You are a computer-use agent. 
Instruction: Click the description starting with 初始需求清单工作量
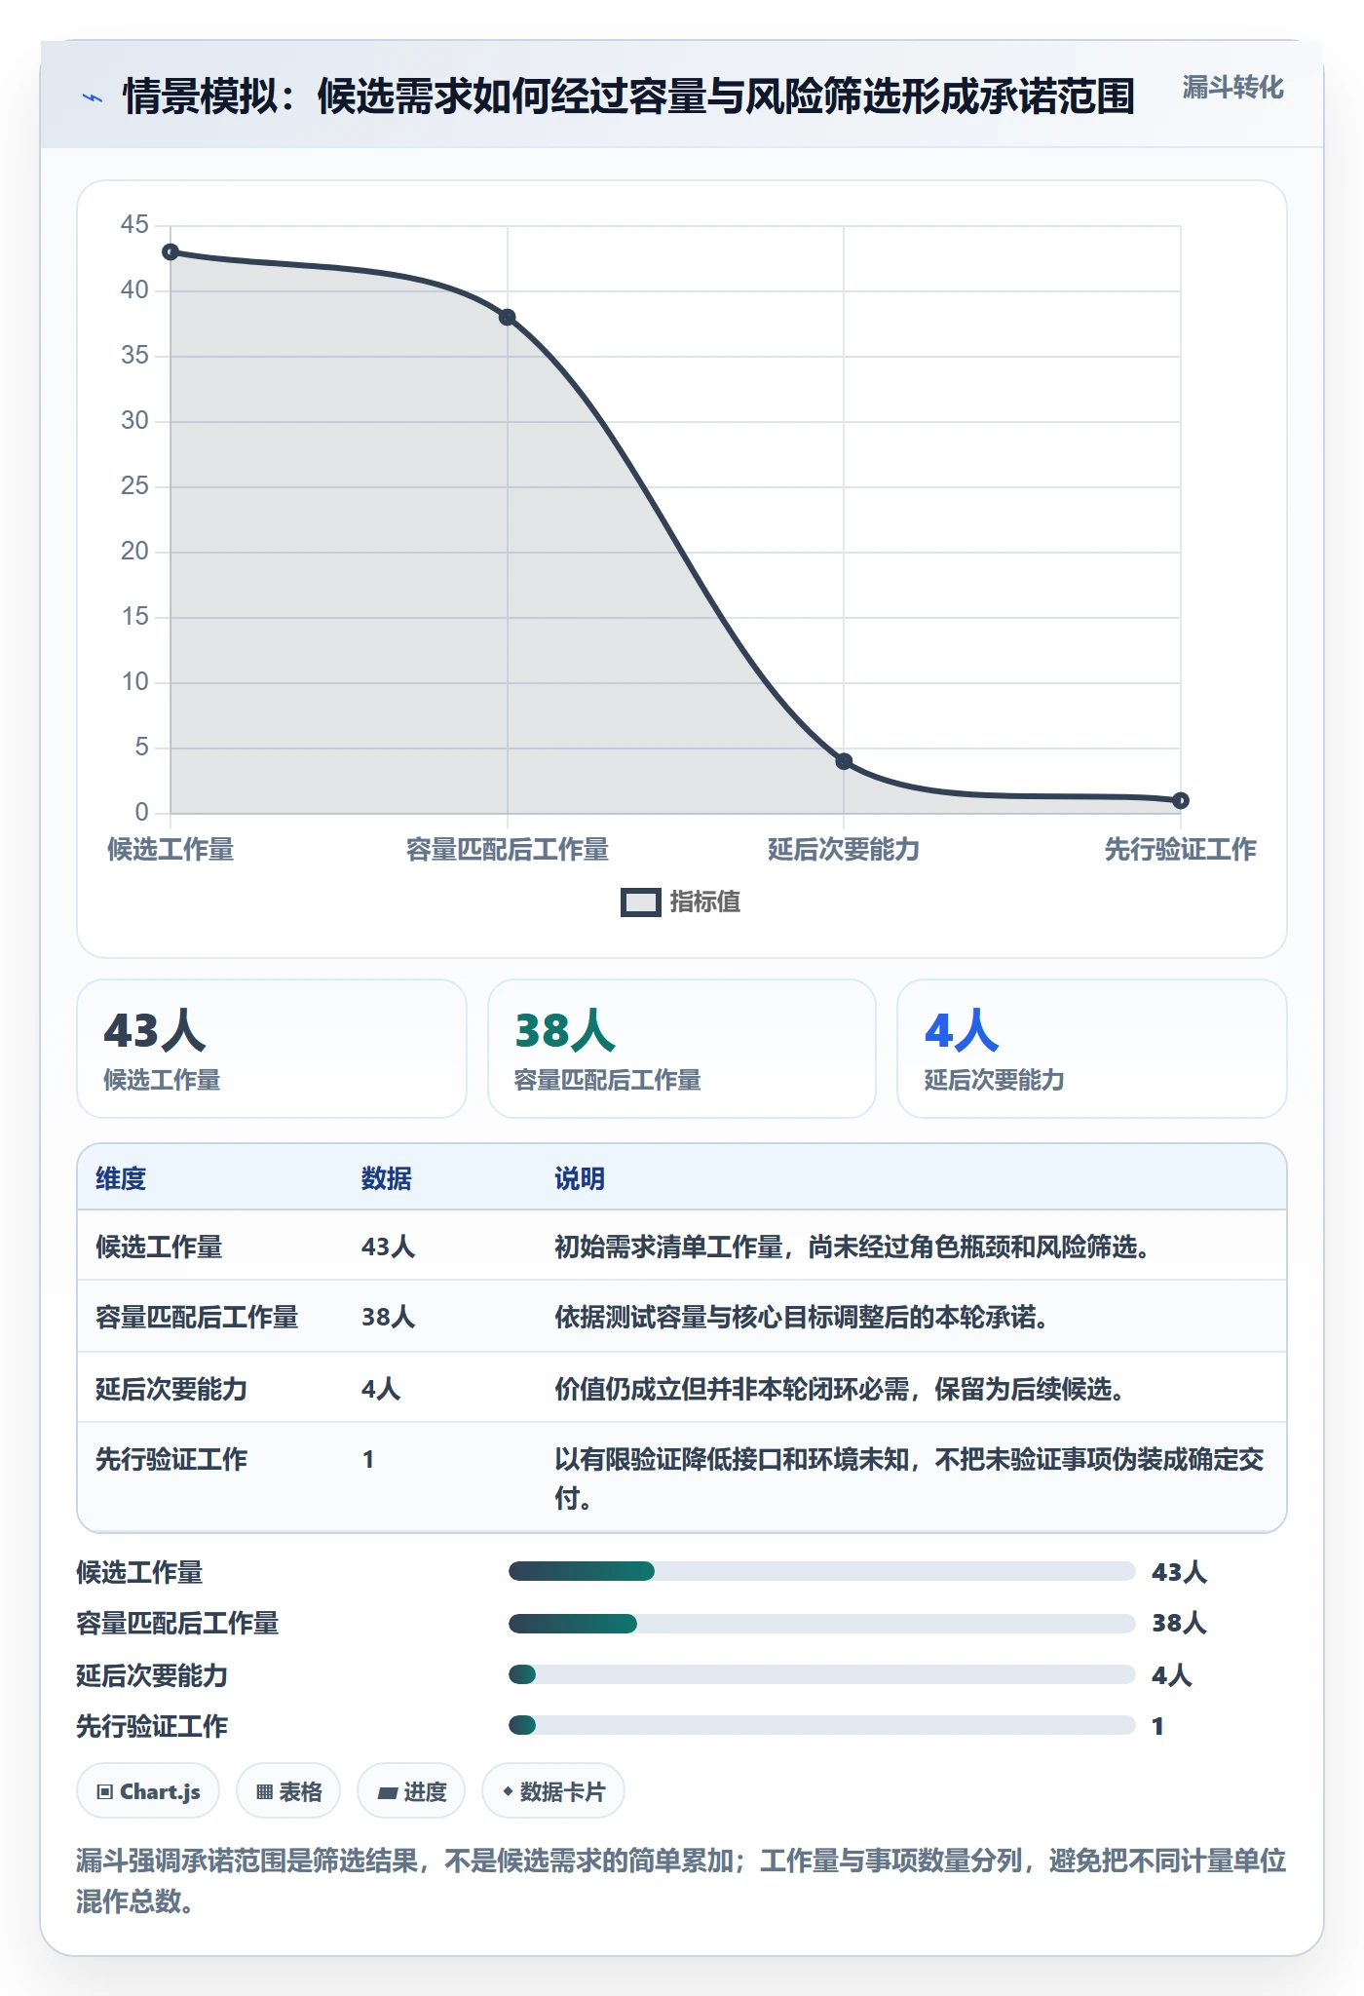pos(852,1247)
